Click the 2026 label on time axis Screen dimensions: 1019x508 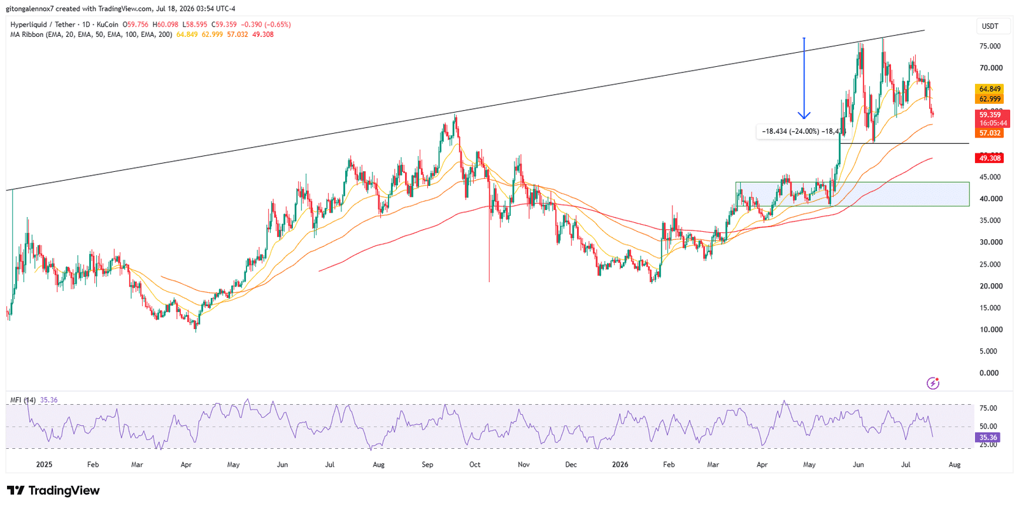click(x=620, y=465)
